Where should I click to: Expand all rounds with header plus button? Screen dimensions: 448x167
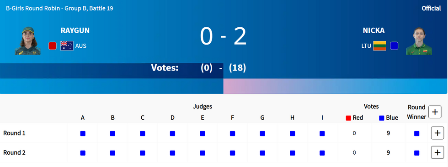pyautogui.click(x=435, y=112)
